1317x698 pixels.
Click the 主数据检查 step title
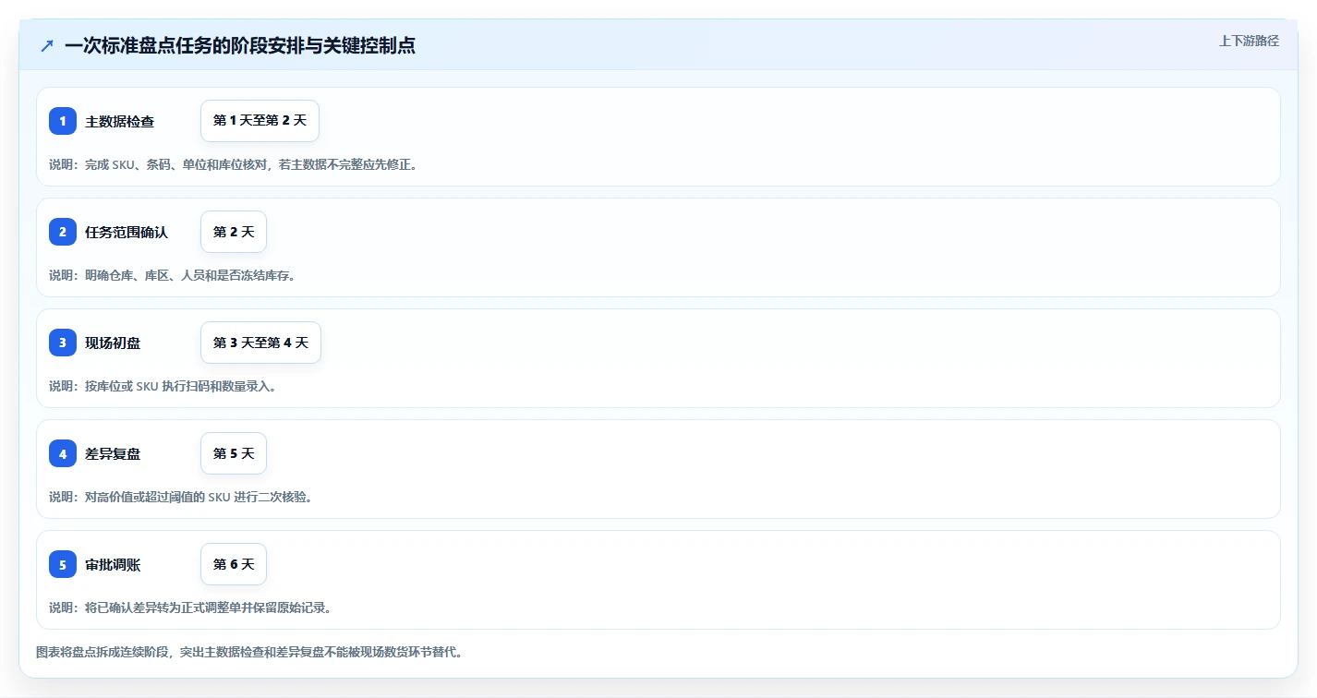coord(119,122)
